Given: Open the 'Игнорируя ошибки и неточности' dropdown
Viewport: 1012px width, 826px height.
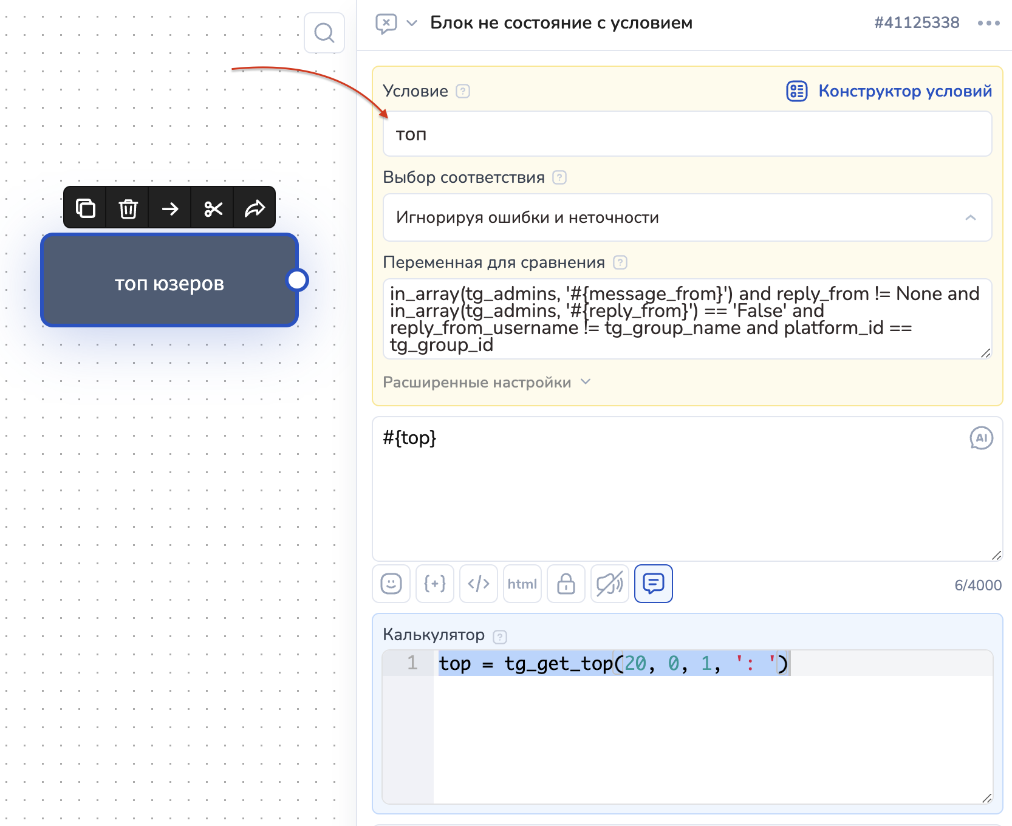Looking at the screenshot, I should pyautogui.click(x=687, y=217).
